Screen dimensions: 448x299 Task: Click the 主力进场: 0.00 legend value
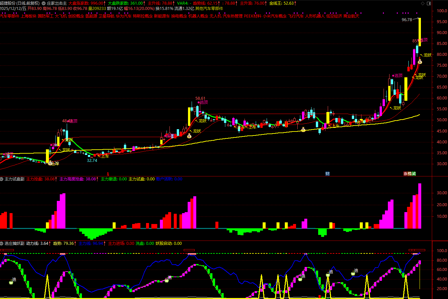(x=121, y=243)
